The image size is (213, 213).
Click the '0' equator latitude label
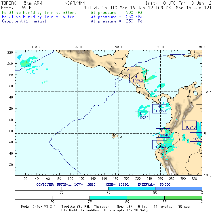pyautogui.click(x=205, y=133)
